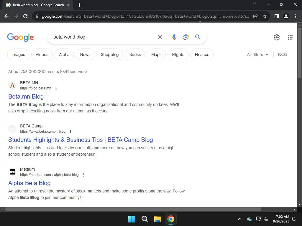Open the Chrome profile avatar
Image resolution: width=302 pixels, height=226 pixels.
point(286,16)
